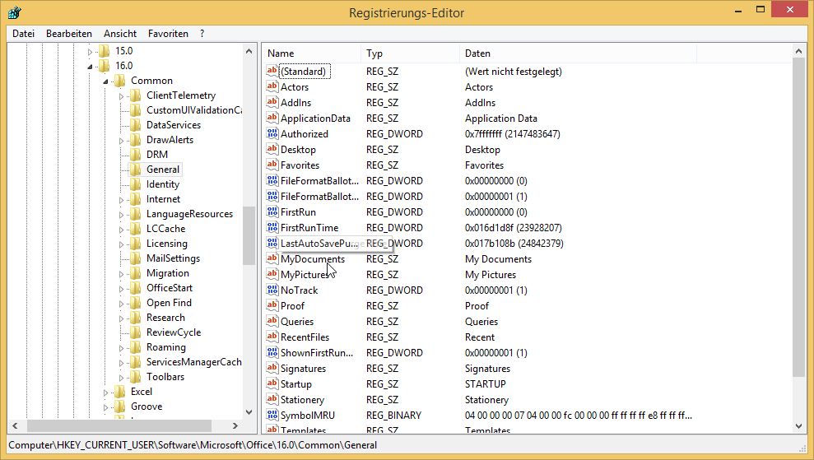Expand the ClientTelemetry key
Viewport: 814px width, 460px height.
click(x=121, y=96)
